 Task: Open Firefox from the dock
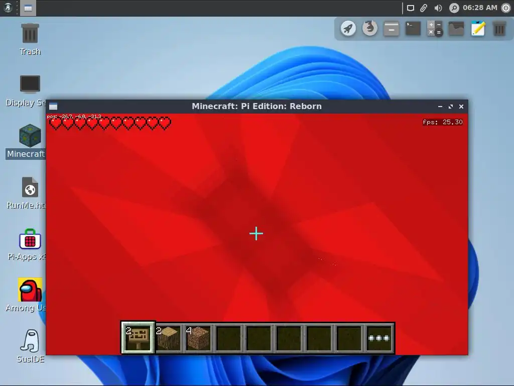point(370,28)
